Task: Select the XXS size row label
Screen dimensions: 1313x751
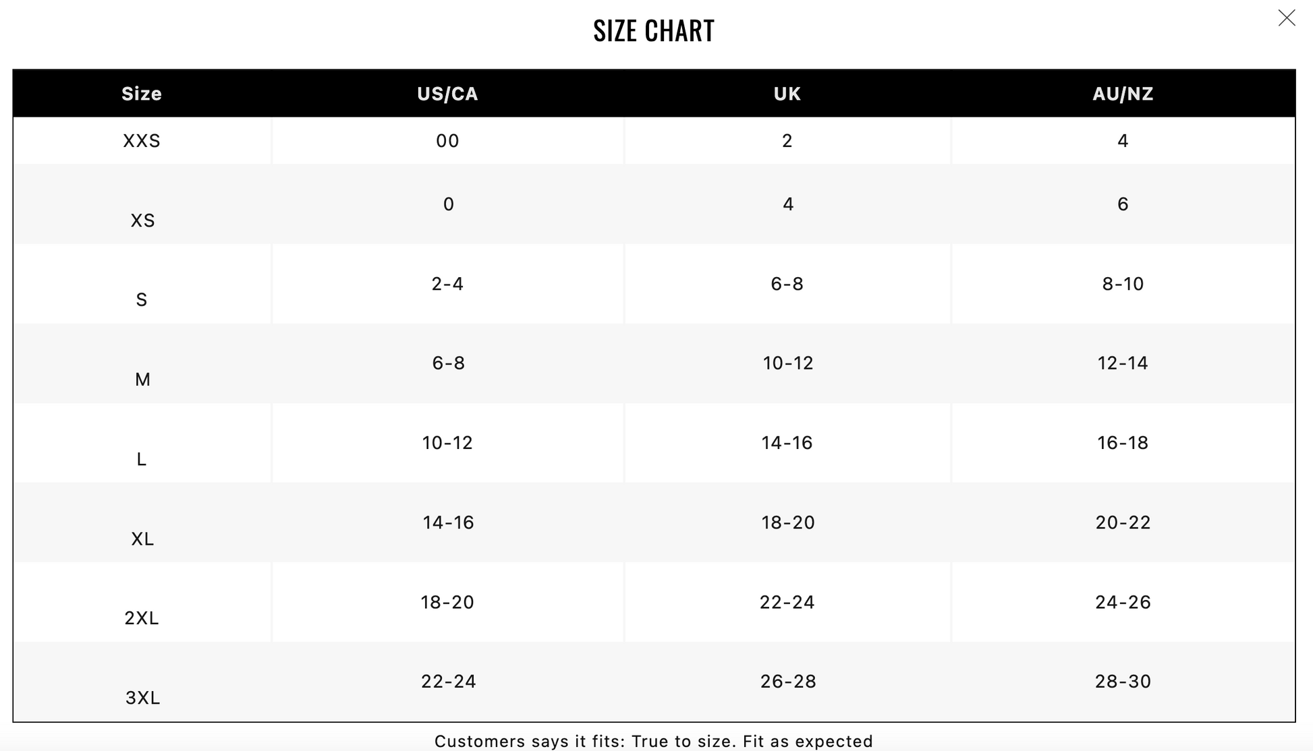Action: [142, 141]
